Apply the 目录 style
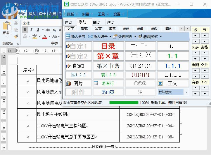The height and width of the screenshot is (155, 211). point(108,46)
